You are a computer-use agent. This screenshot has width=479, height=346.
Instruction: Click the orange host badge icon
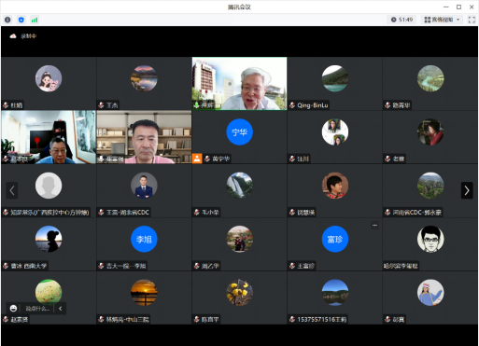197,159
